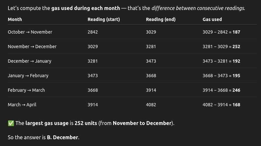
Task: Click the green checkmark emoji
Action: click(x=11, y=123)
